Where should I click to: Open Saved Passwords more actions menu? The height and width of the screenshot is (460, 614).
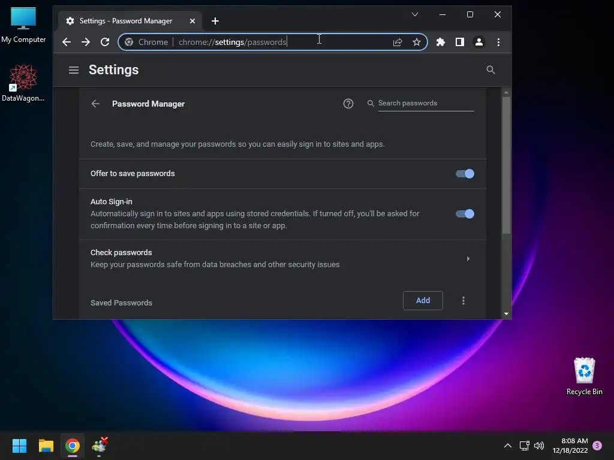[x=463, y=301]
